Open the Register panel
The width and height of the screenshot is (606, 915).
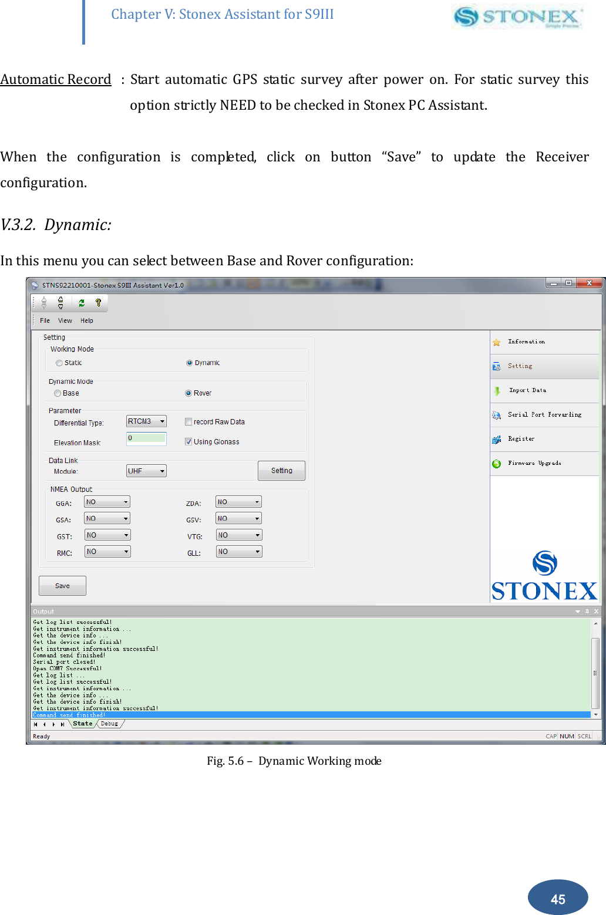[x=522, y=438]
